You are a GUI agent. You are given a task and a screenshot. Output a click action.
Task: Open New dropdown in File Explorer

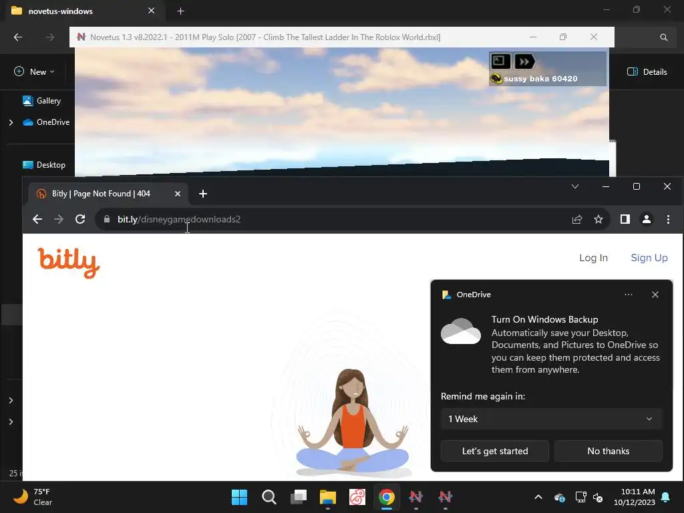tap(35, 71)
